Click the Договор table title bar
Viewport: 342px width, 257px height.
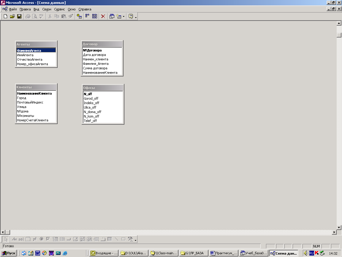point(102,44)
